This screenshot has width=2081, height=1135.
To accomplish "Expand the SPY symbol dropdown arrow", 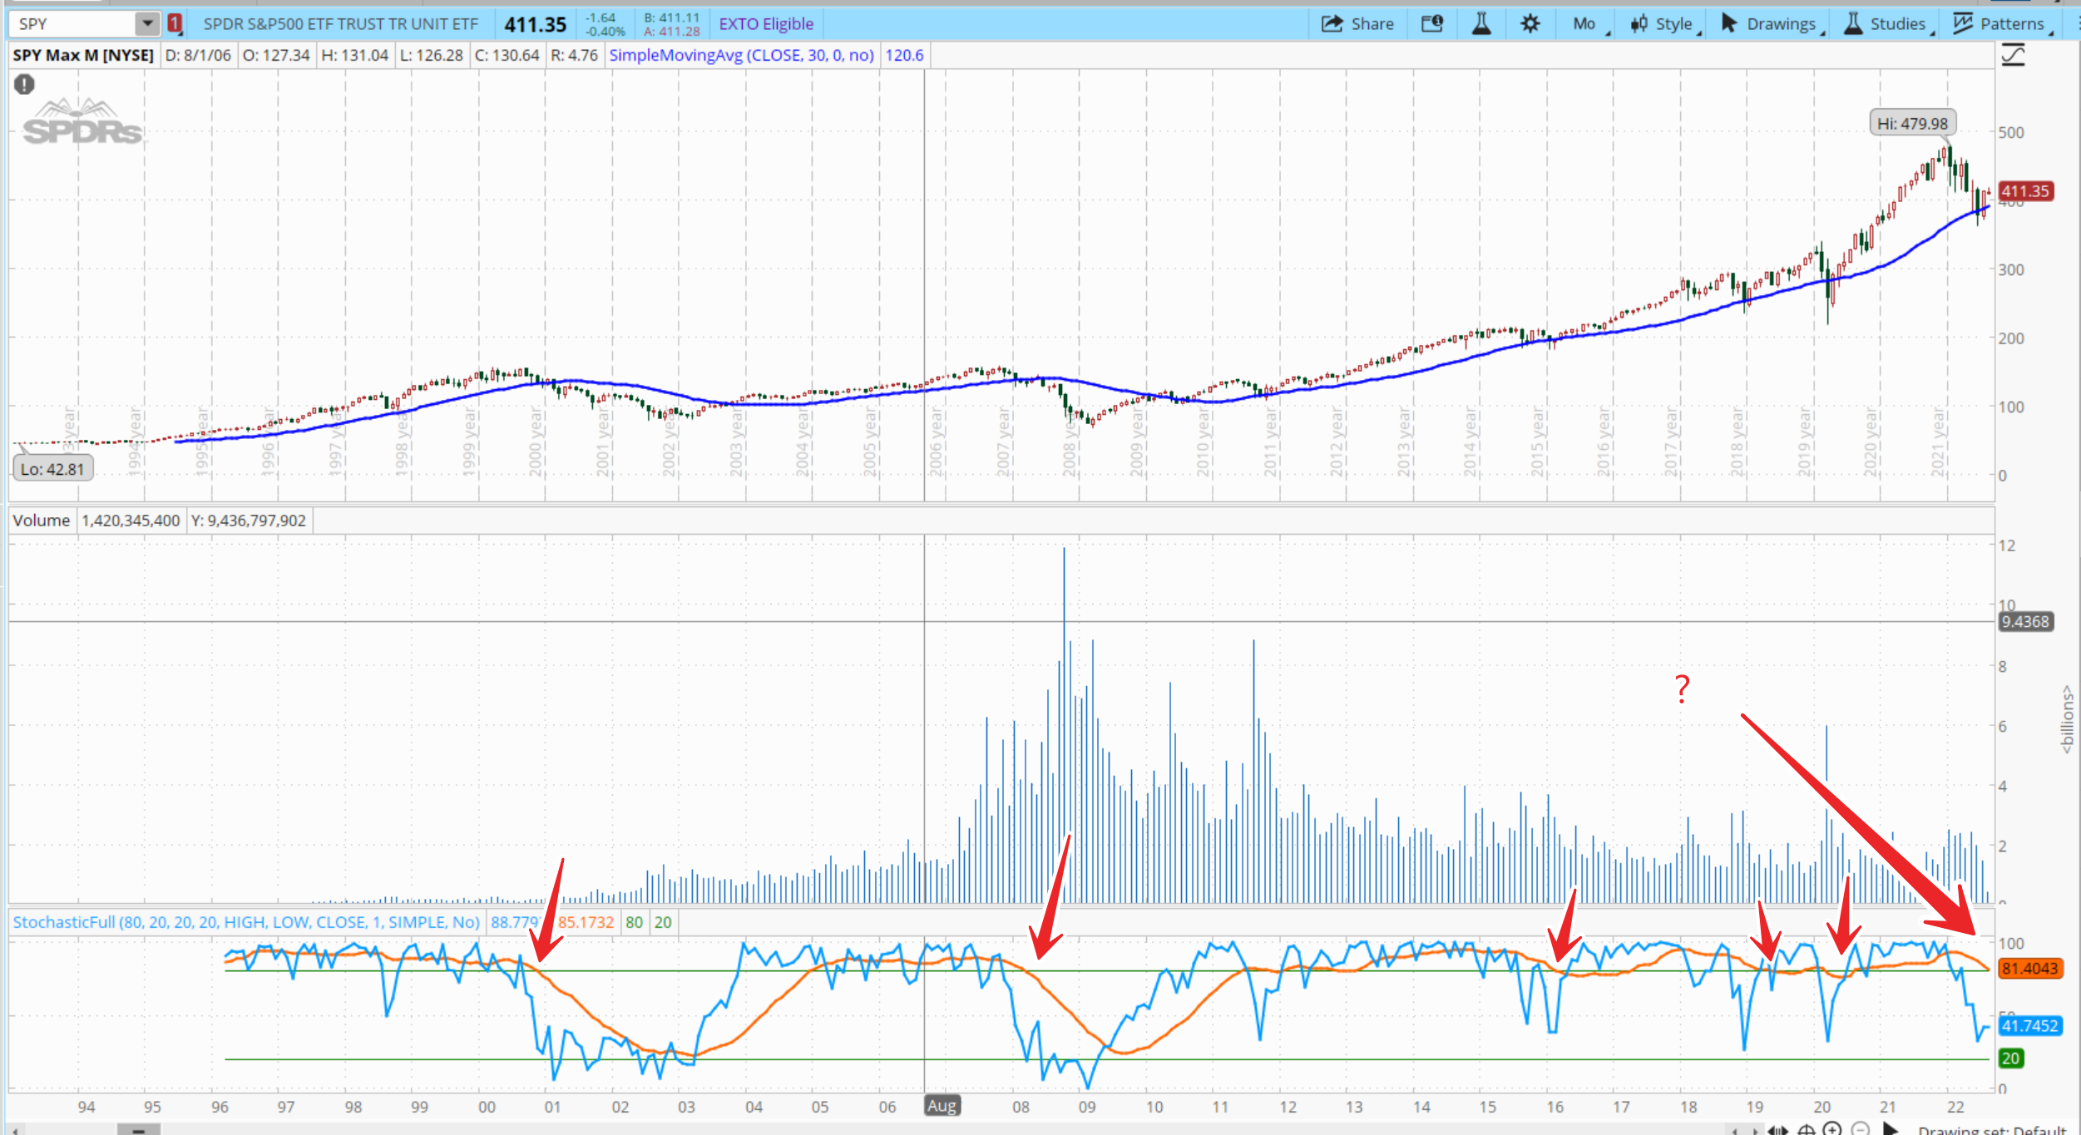I will coord(147,24).
